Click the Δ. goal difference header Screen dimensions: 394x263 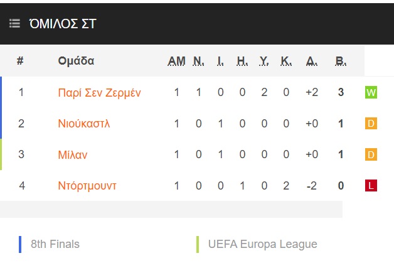coord(312,61)
